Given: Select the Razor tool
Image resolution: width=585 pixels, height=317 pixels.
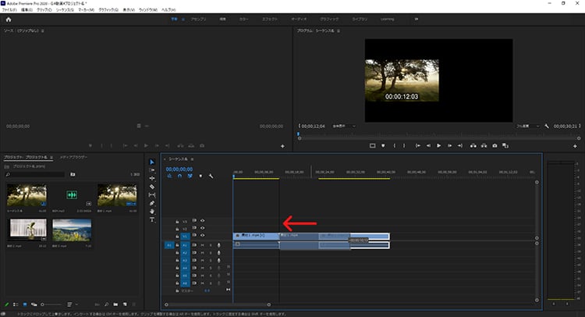Looking at the screenshot, I should click(152, 187).
